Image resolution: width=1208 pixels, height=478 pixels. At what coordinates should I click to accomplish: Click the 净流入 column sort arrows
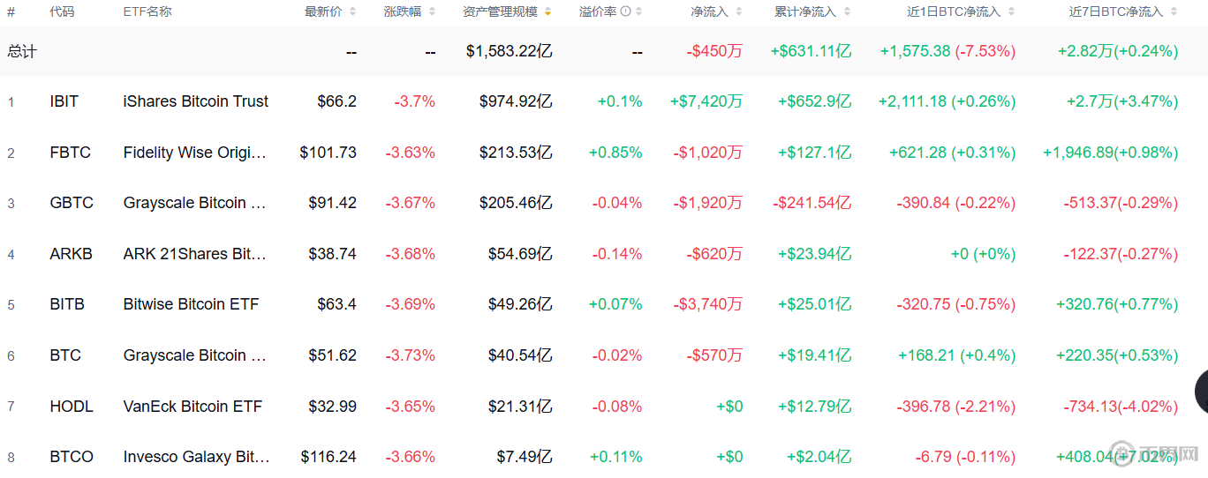tap(738, 11)
